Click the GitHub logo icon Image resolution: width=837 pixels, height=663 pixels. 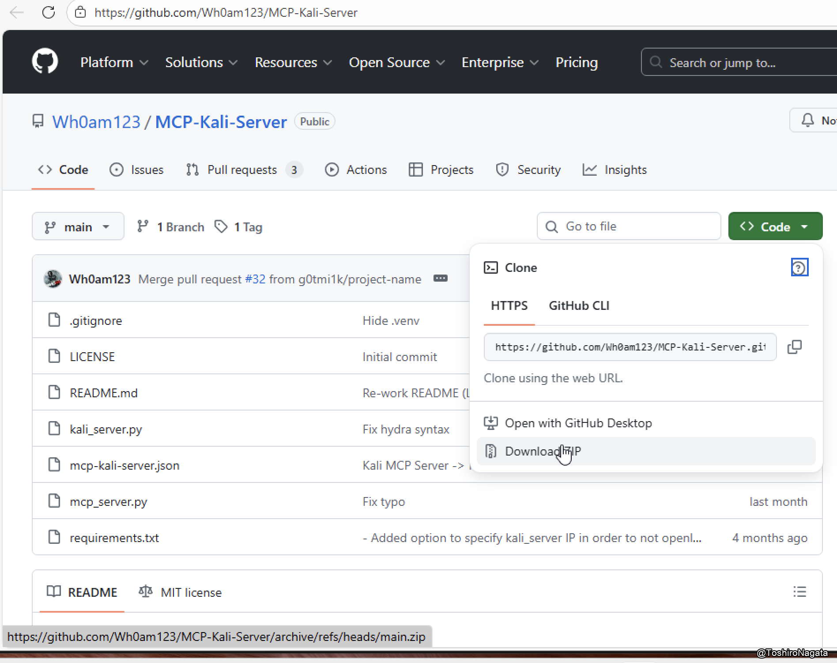coord(45,61)
